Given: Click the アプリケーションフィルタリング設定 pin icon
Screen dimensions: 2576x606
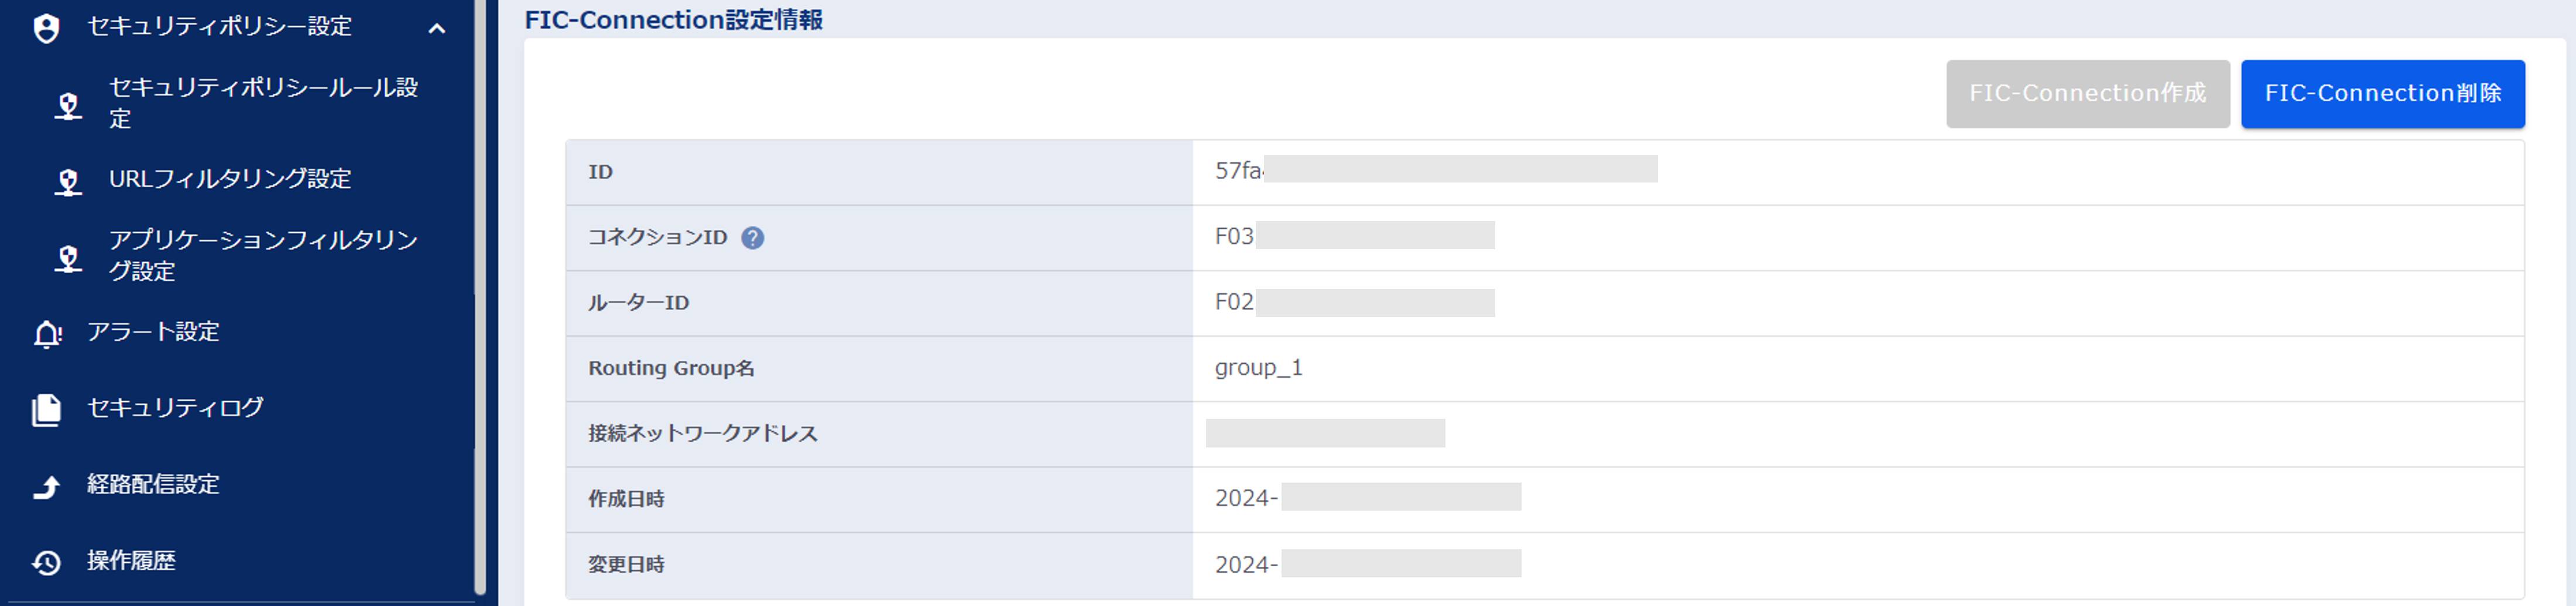Looking at the screenshot, I should pyautogui.click(x=68, y=257).
